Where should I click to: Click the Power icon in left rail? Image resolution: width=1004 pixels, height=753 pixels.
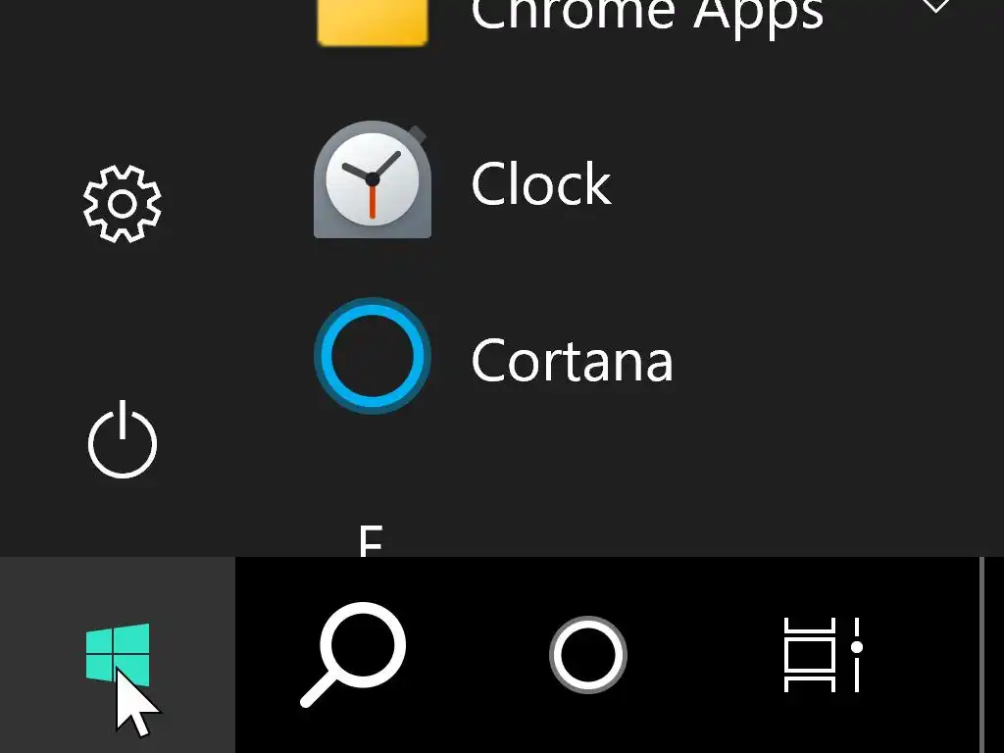122,439
